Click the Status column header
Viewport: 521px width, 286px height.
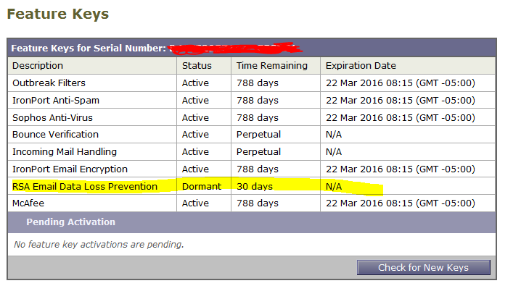coord(197,66)
